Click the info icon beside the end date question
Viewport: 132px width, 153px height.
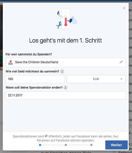coord(65,88)
